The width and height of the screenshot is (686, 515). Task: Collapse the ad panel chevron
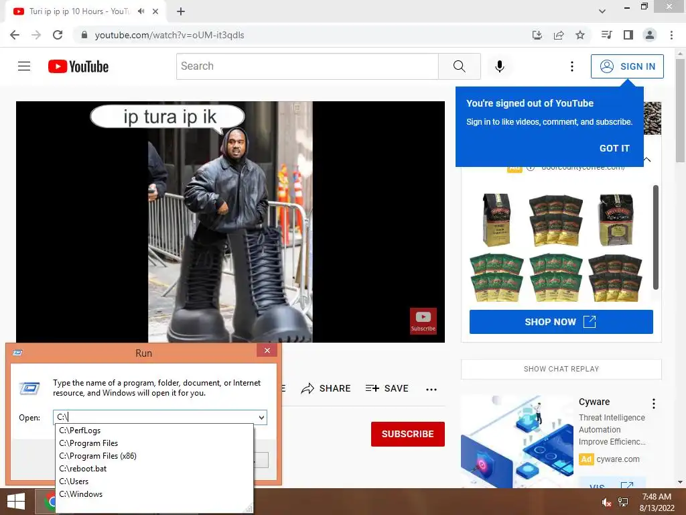(x=647, y=160)
